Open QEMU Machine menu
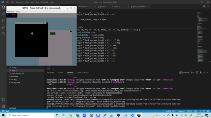 (x=11, y=12)
